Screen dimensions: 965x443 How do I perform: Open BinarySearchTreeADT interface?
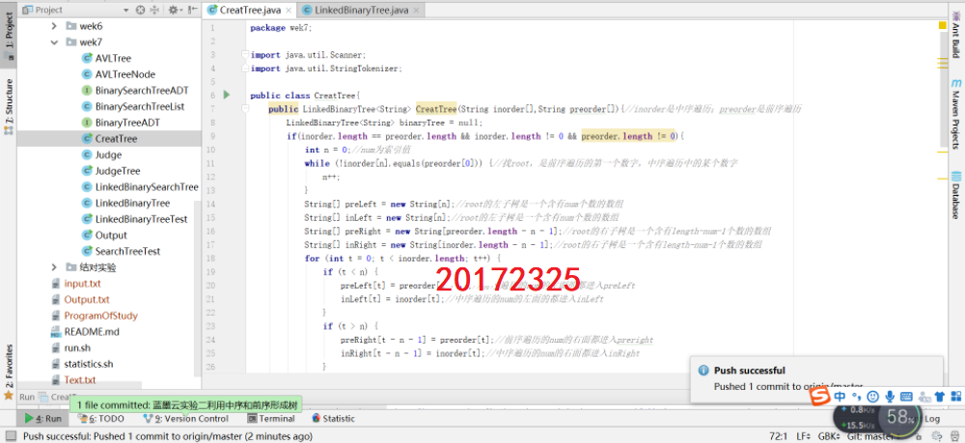(142, 91)
